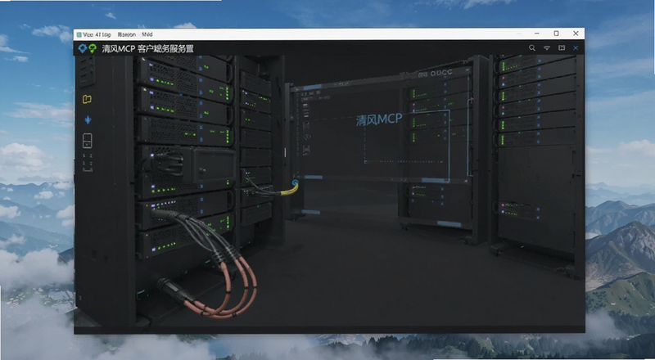
Task: Click the server cabinet outline icon in sidebar
Action: point(88,141)
